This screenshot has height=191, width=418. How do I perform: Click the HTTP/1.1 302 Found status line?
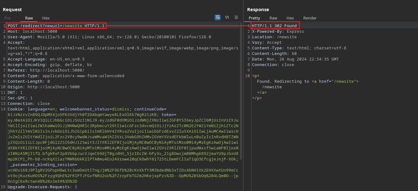pyautogui.click(x=274, y=26)
